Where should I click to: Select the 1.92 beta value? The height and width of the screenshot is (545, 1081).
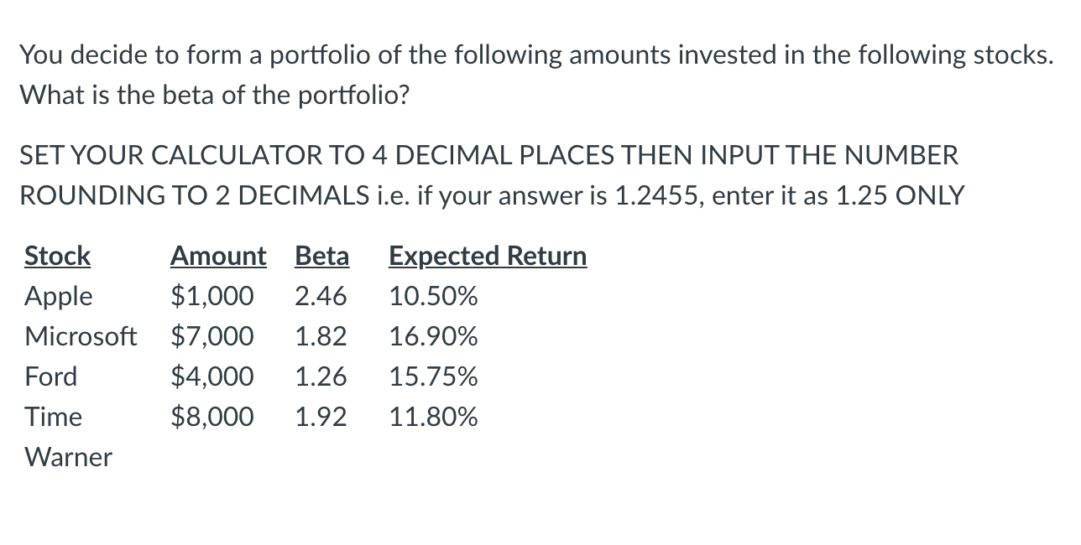coord(321,417)
